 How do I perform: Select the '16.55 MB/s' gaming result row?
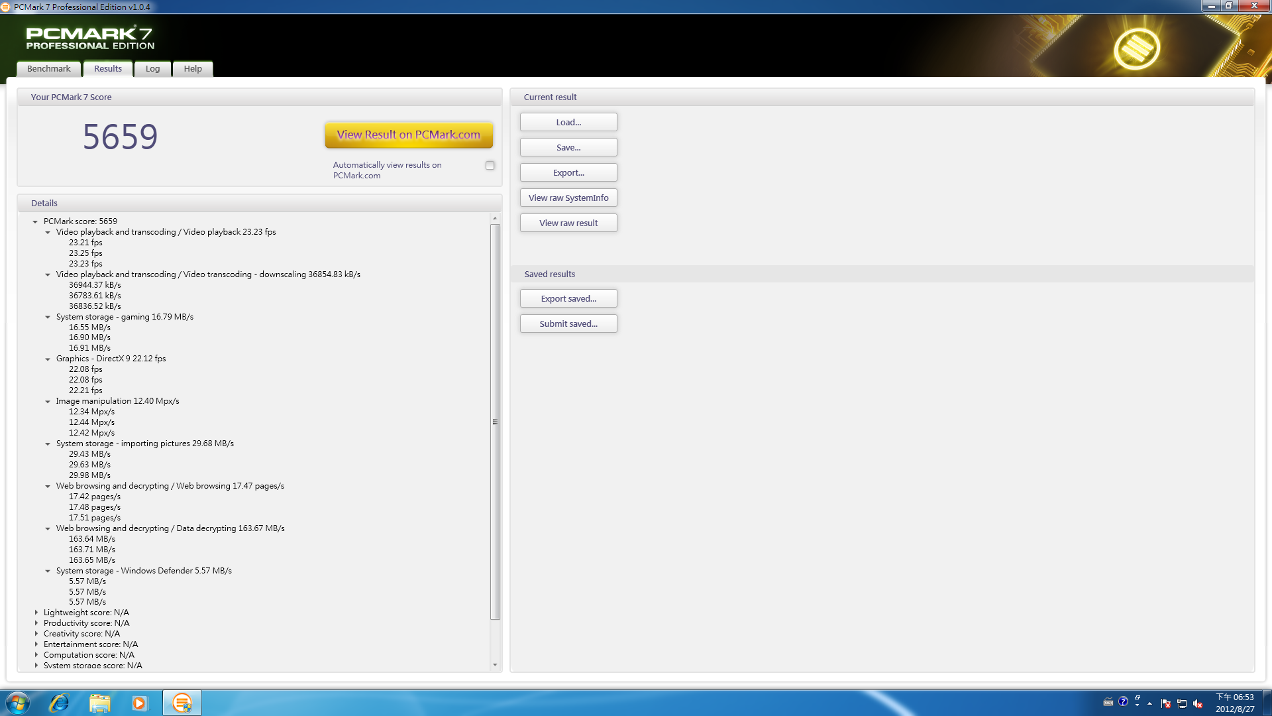(x=89, y=328)
